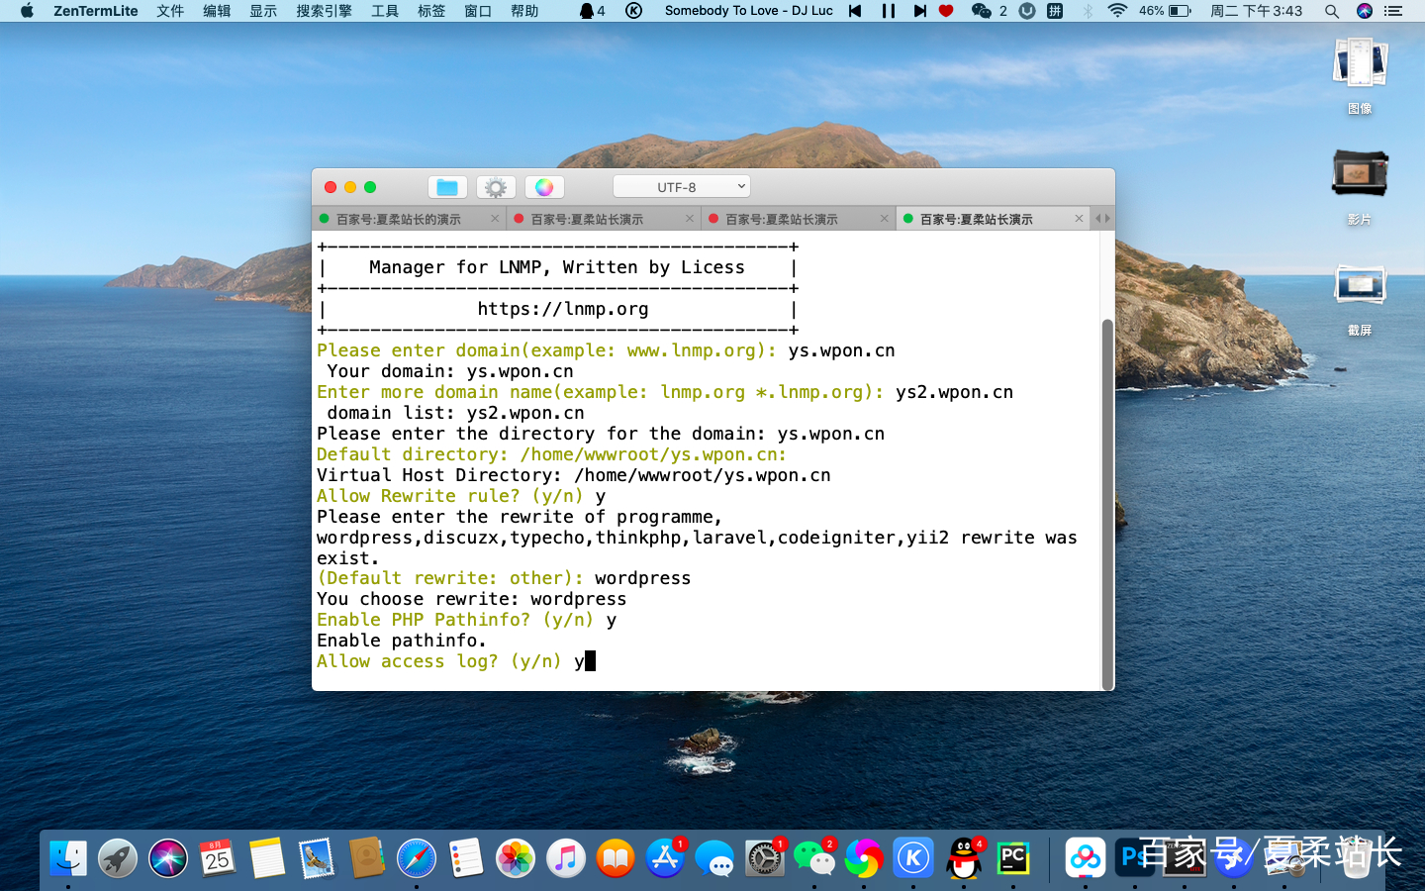Click the WeChat icon in menu bar
Viewport: 1425px width, 891px height.
[x=982, y=11]
